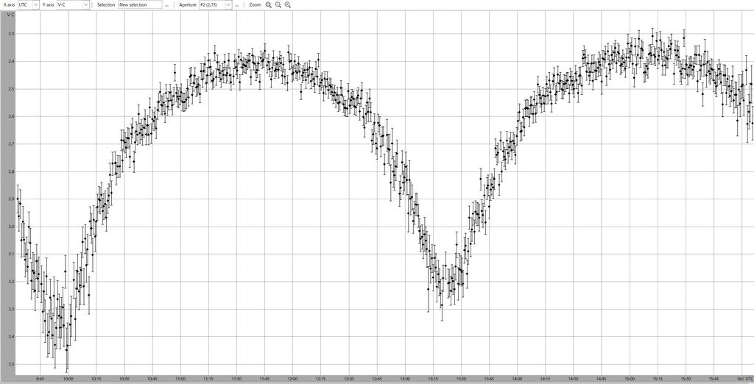The width and height of the screenshot is (754, 384).
Task: Click the 2.5 y-axis tick label
Action: [x=11, y=89]
